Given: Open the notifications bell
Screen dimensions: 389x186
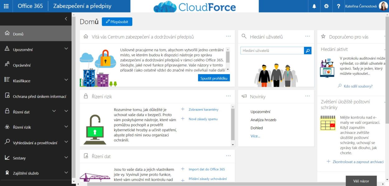Looking at the screenshot, I should pyautogui.click(x=314, y=6).
